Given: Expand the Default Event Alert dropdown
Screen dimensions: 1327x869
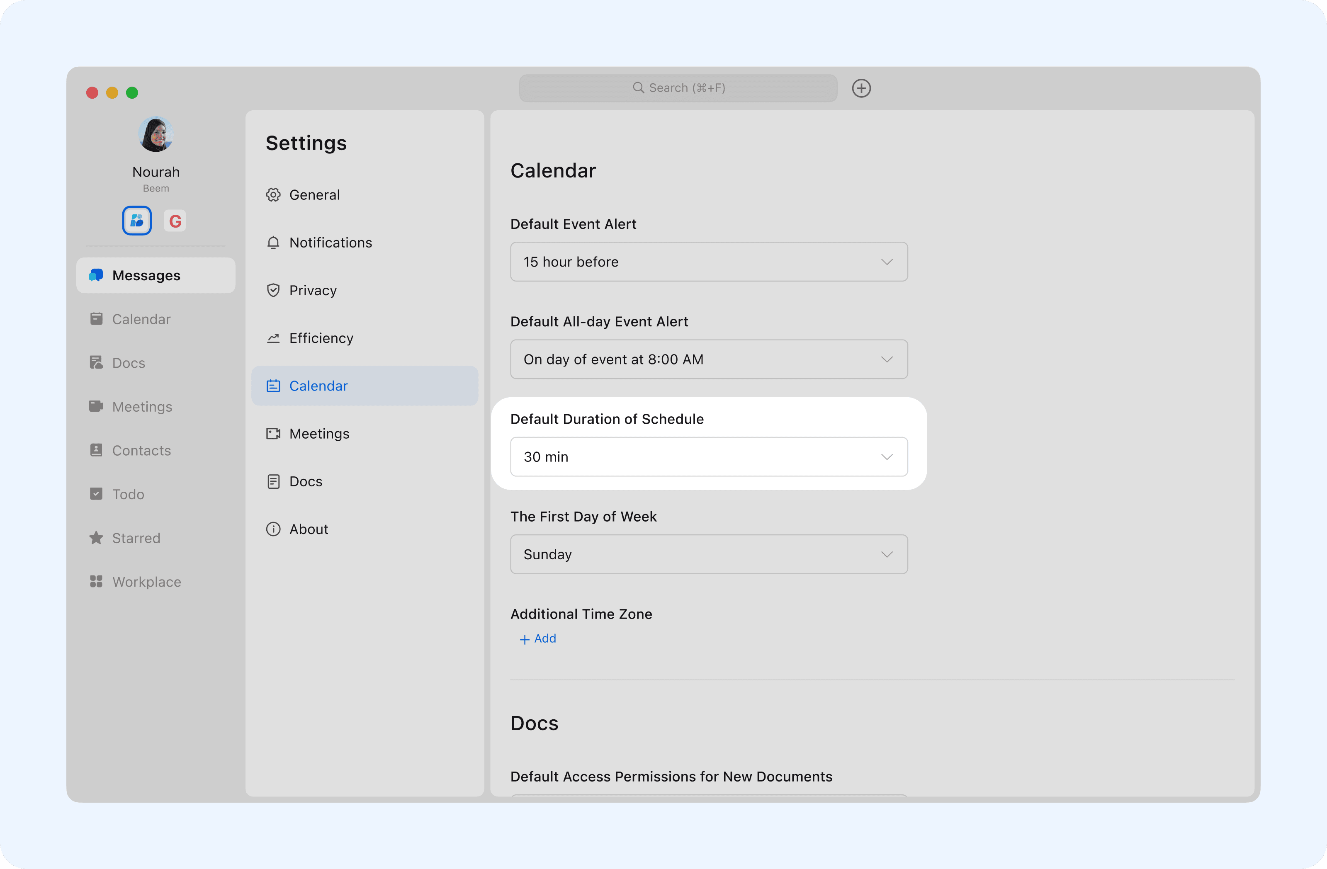Looking at the screenshot, I should [709, 262].
